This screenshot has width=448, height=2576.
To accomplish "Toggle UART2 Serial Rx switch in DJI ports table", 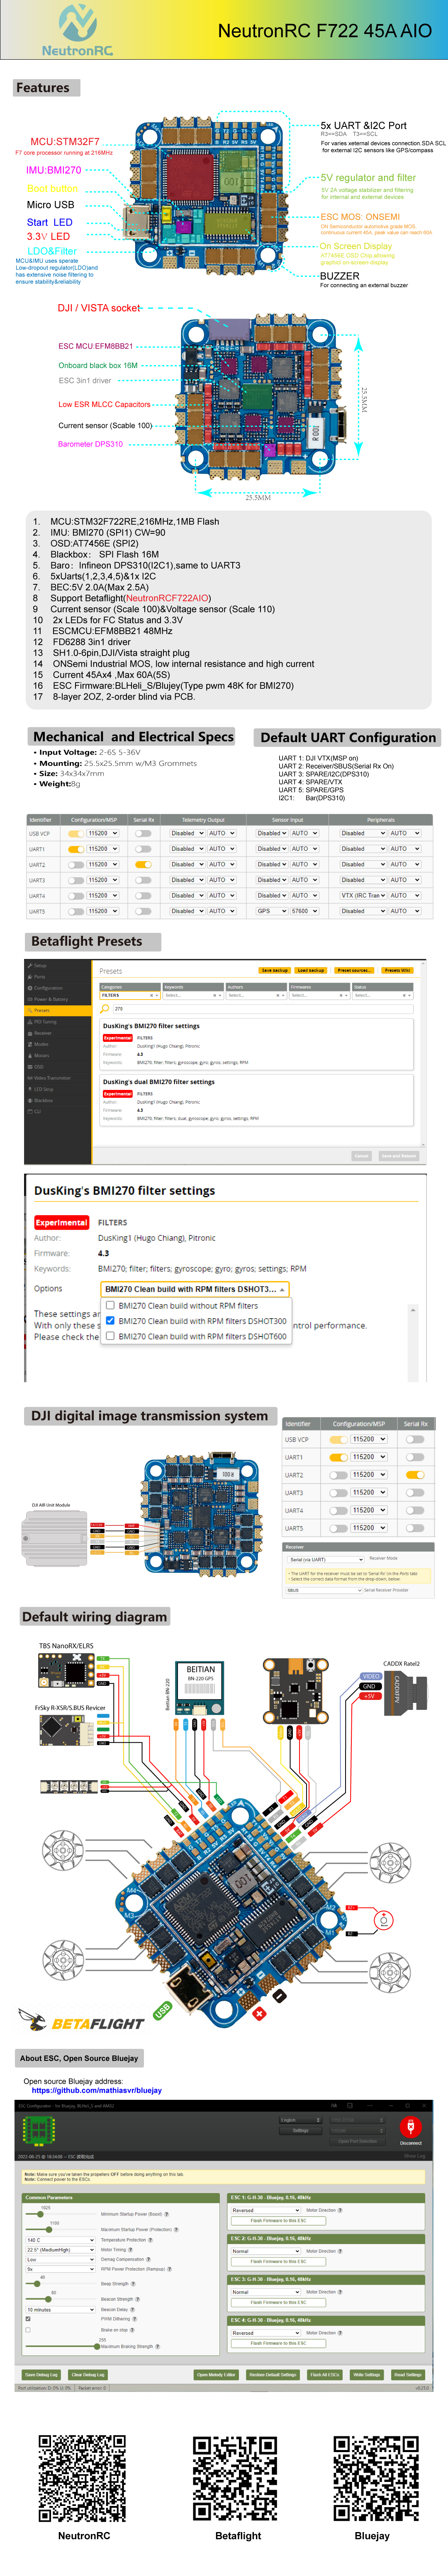I will pos(415,1475).
